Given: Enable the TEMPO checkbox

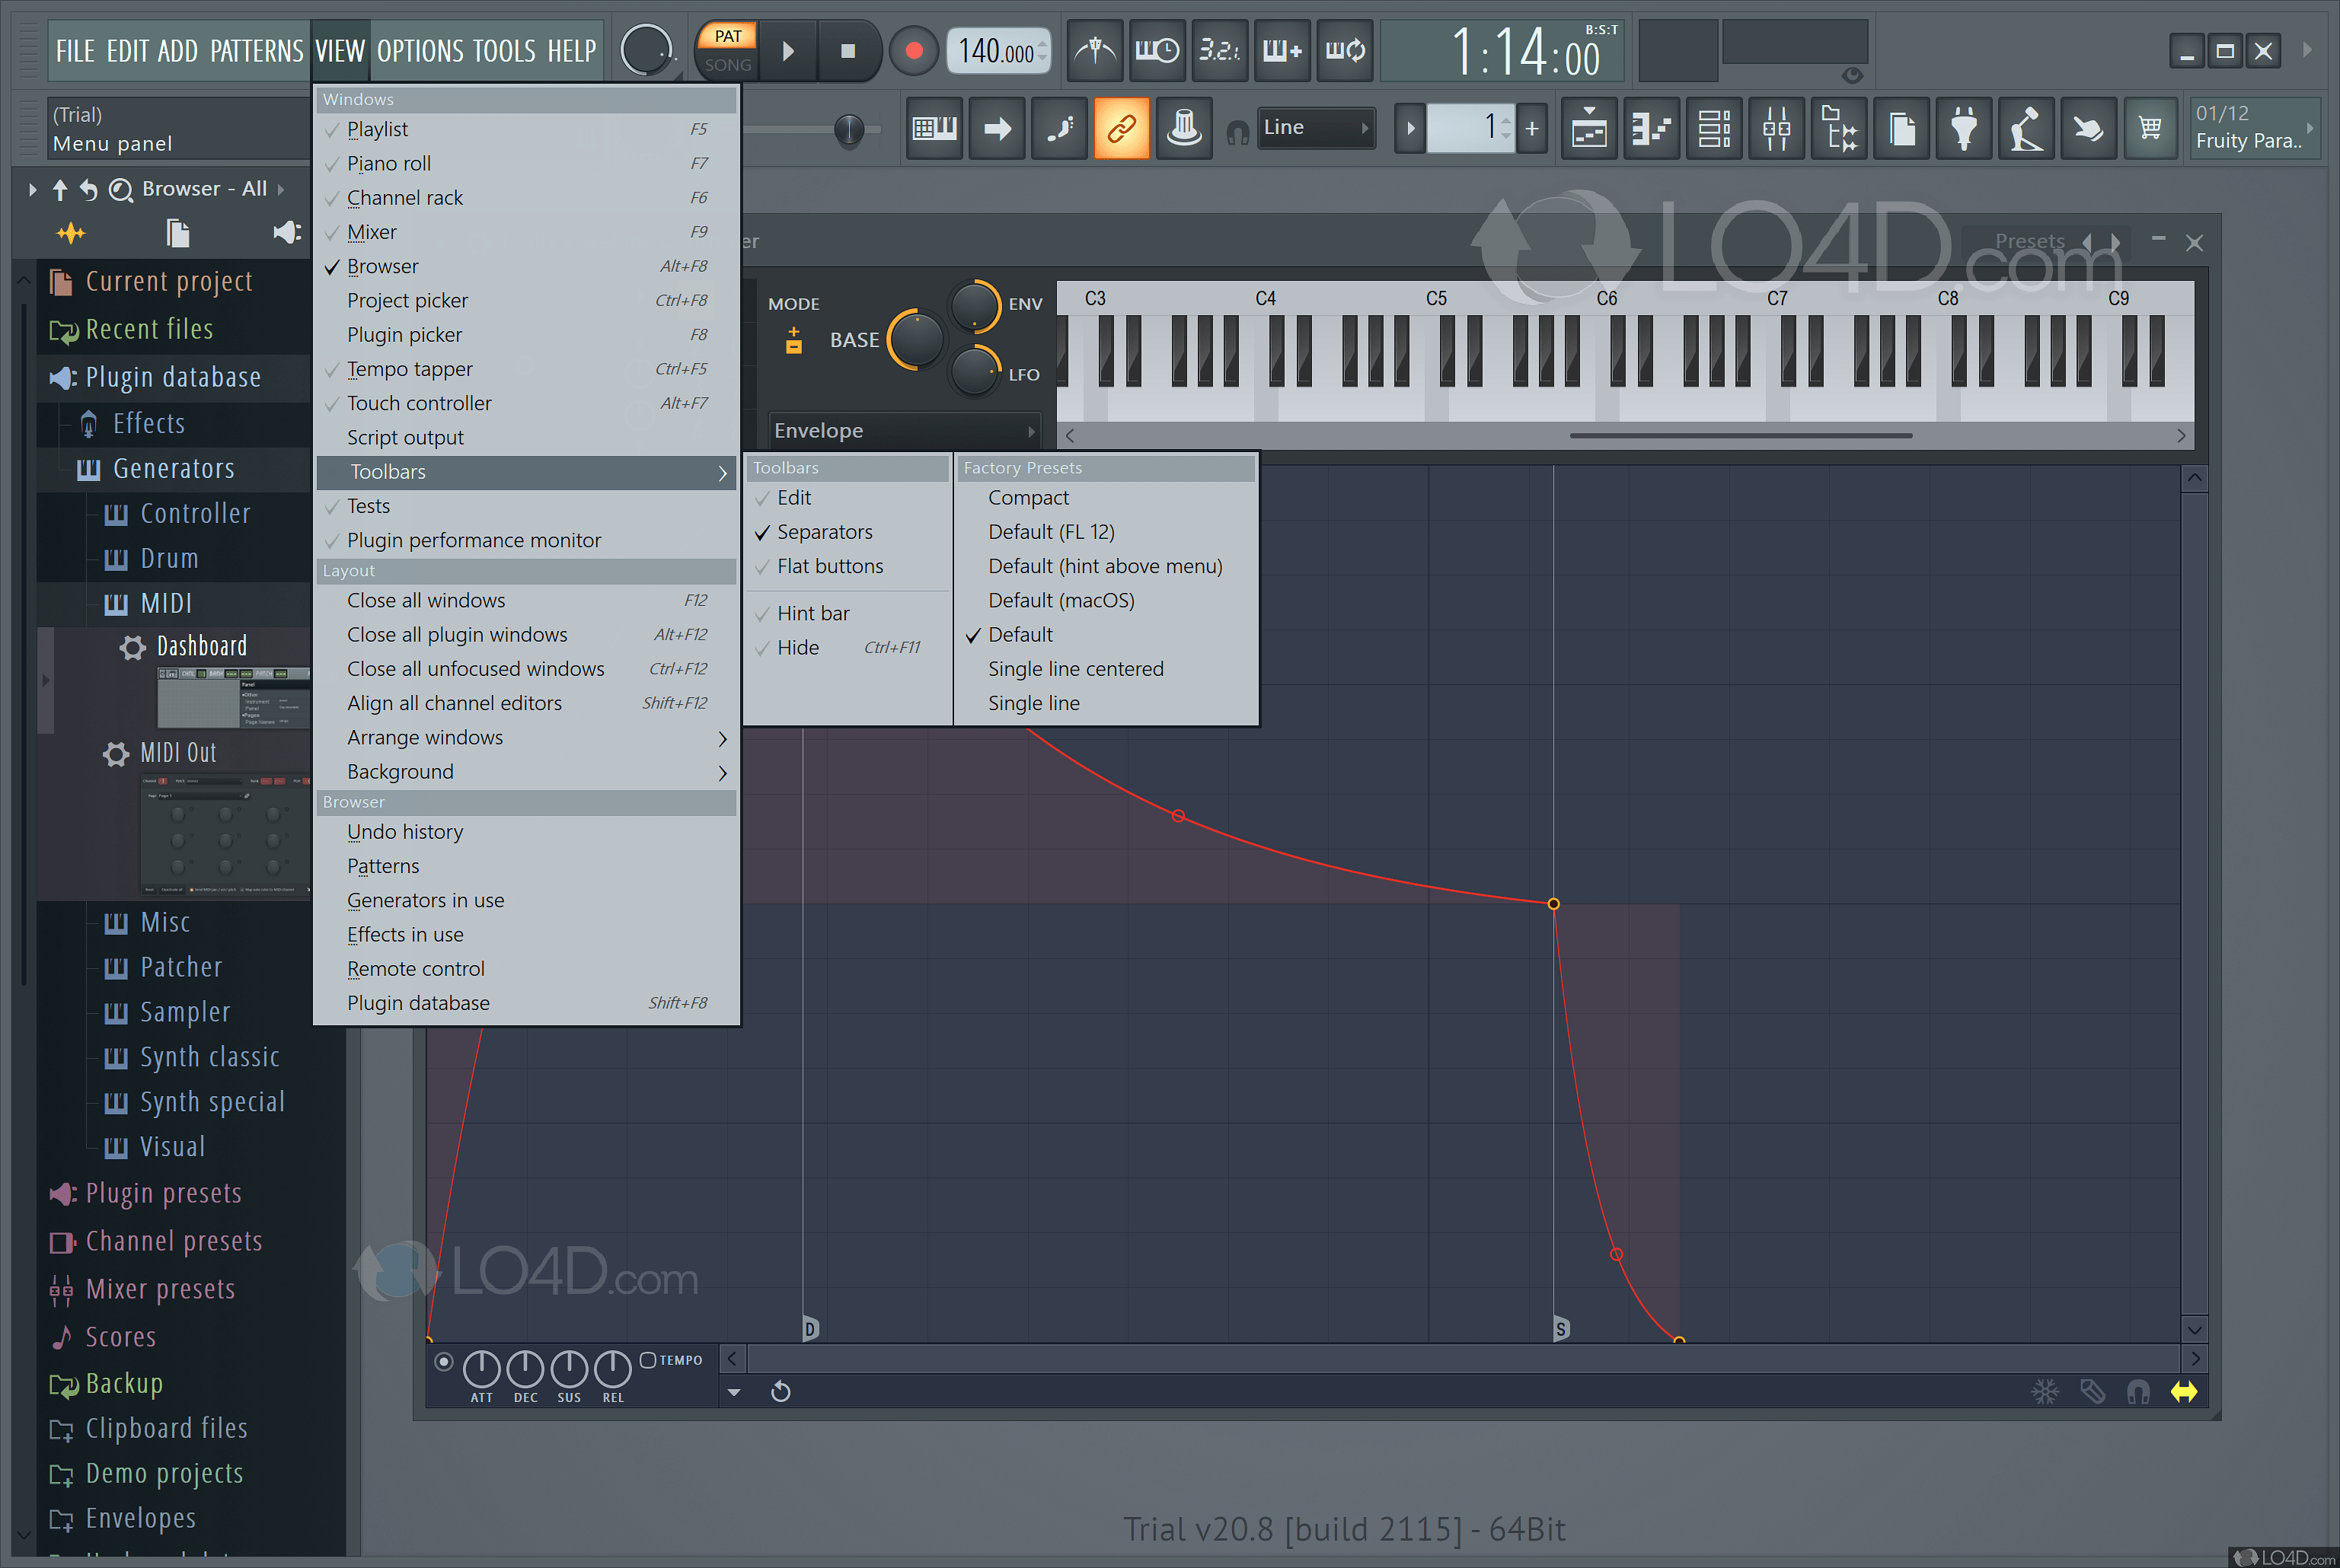Looking at the screenshot, I should click(x=648, y=1360).
